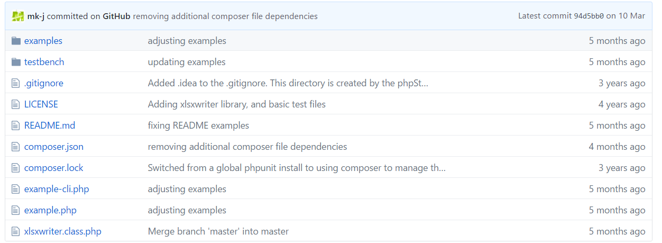Open the testbench directory
Screen dimensions: 662x243
(44, 62)
